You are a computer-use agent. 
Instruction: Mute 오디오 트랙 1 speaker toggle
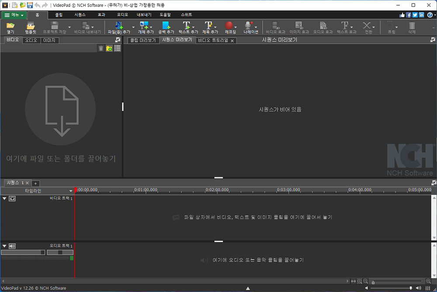point(12,246)
